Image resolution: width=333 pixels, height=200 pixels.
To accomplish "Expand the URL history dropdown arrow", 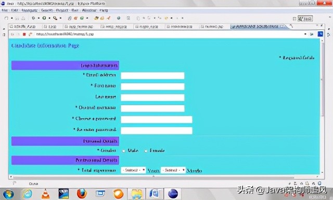I will 305,34.
